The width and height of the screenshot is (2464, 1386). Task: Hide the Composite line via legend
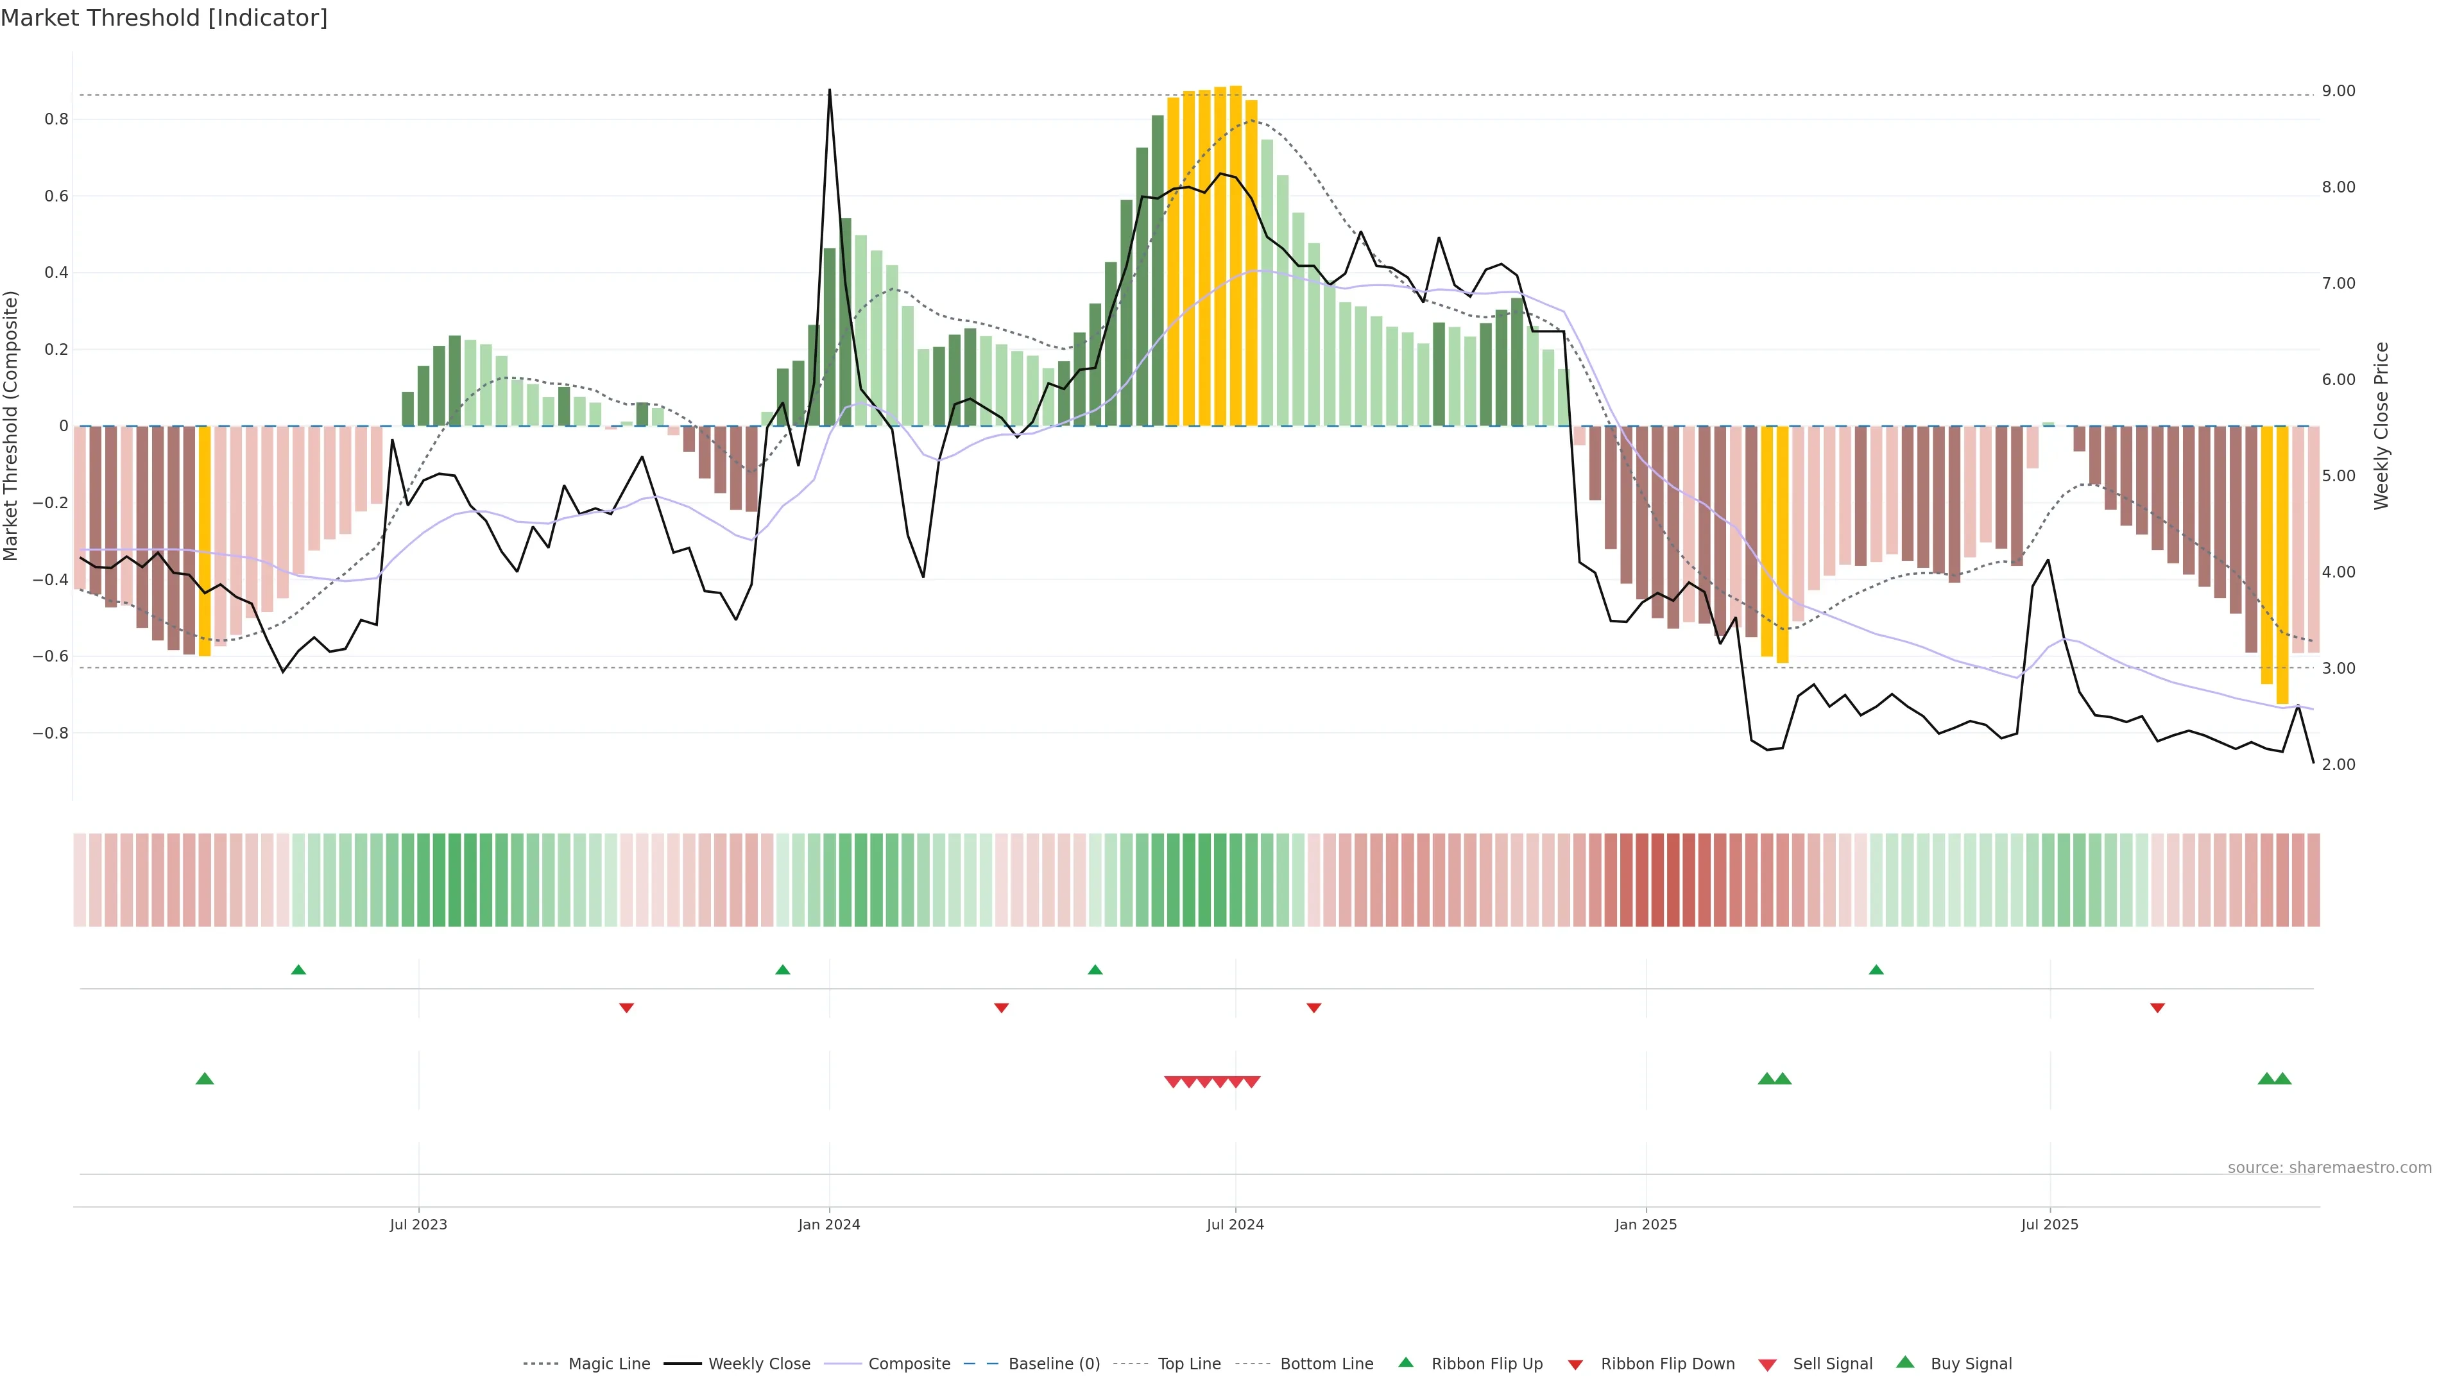tap(909, 1364)
